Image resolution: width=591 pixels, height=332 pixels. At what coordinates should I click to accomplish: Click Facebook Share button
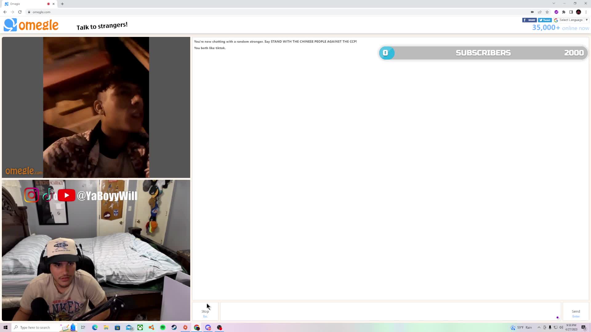529,20
